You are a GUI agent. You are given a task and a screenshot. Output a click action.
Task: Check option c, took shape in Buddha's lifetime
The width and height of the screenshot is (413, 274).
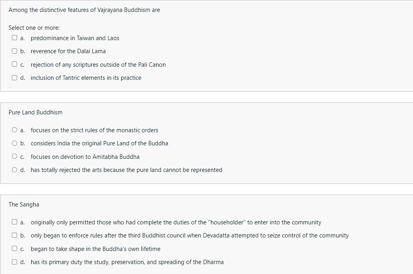pyautogui.click(x=14, y=249)
